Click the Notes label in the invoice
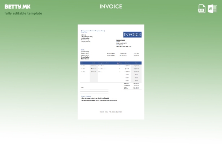The height and width of the screenshot is (144, 222). [x=82, y=87]
